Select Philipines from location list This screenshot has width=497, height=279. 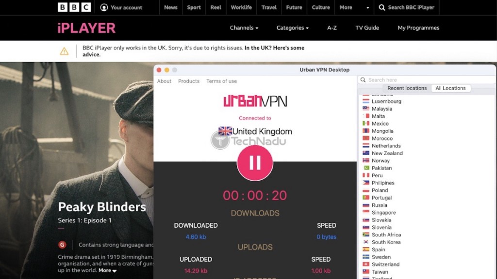coord(383,183)
